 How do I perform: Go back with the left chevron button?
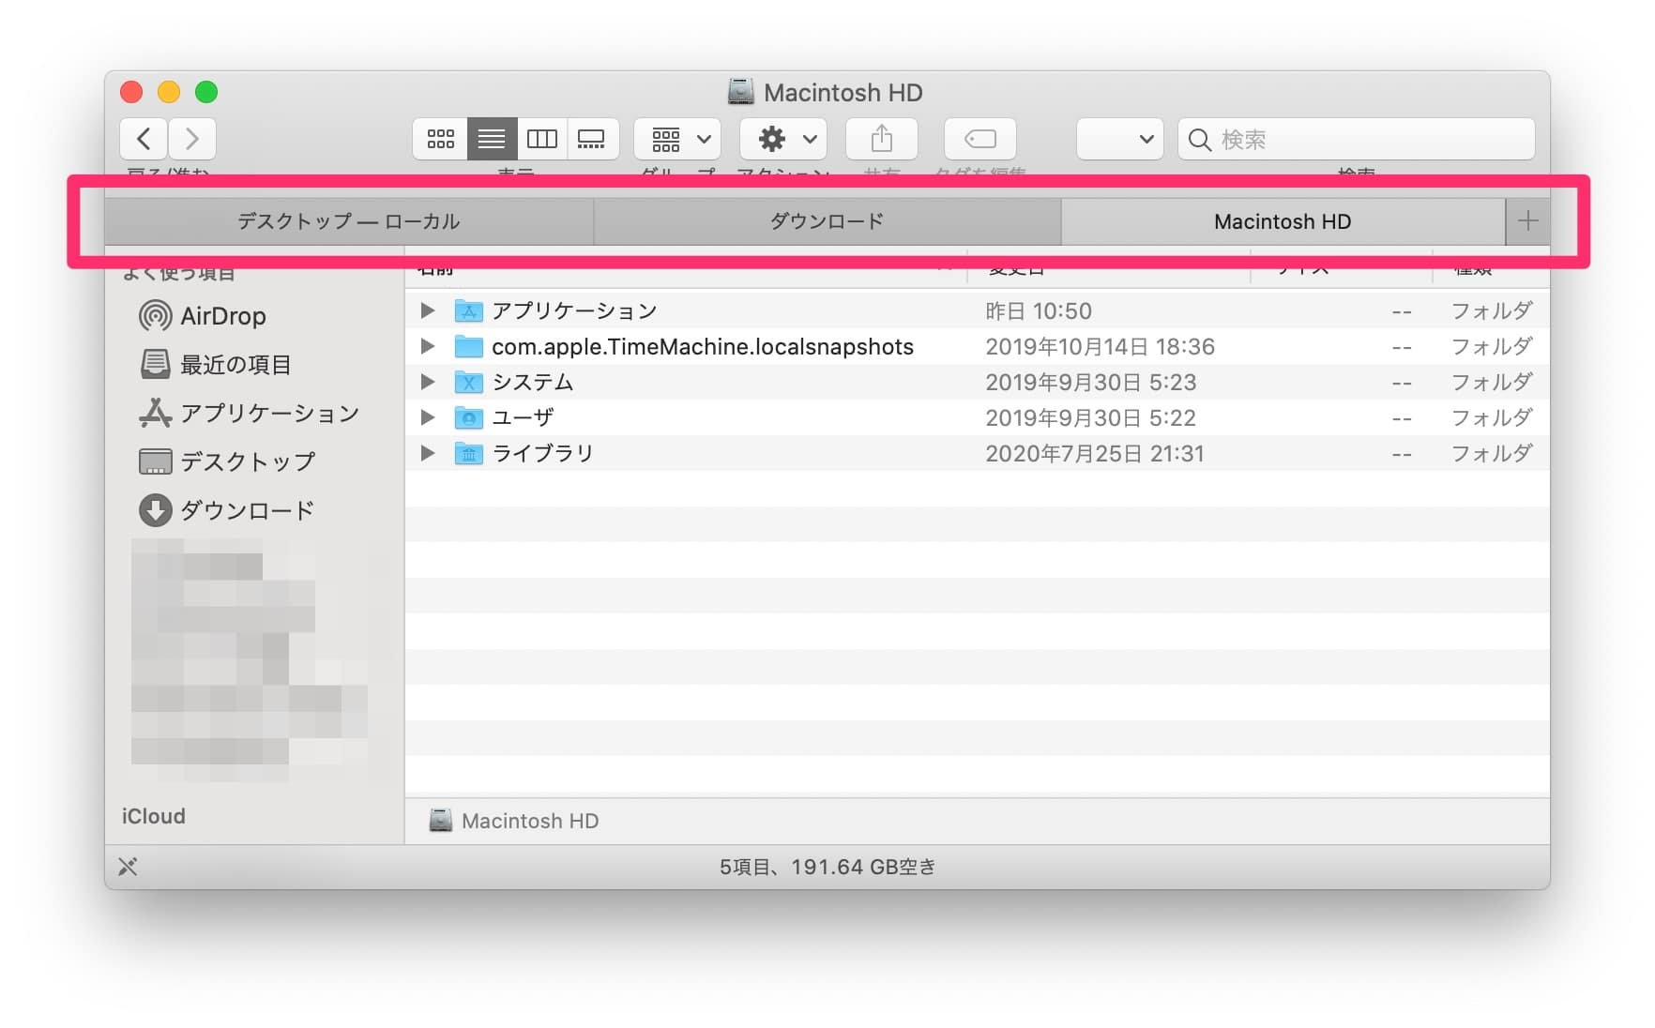click(144, 139)
